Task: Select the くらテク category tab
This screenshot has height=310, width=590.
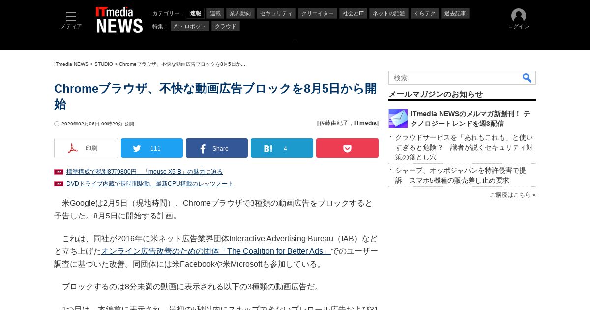Action: click(x=425, y=13)
